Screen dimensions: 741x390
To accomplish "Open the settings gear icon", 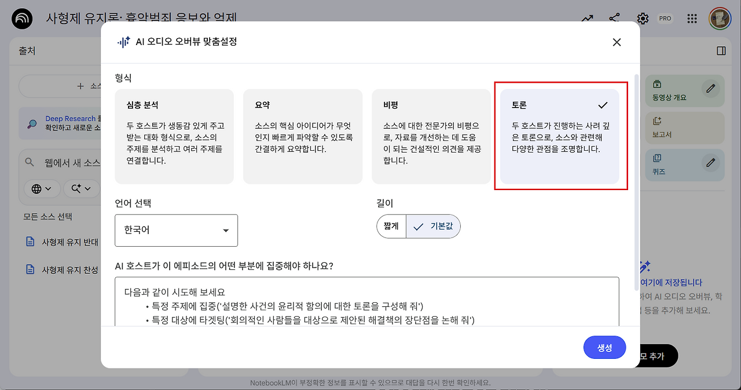I will pos(643,18).
